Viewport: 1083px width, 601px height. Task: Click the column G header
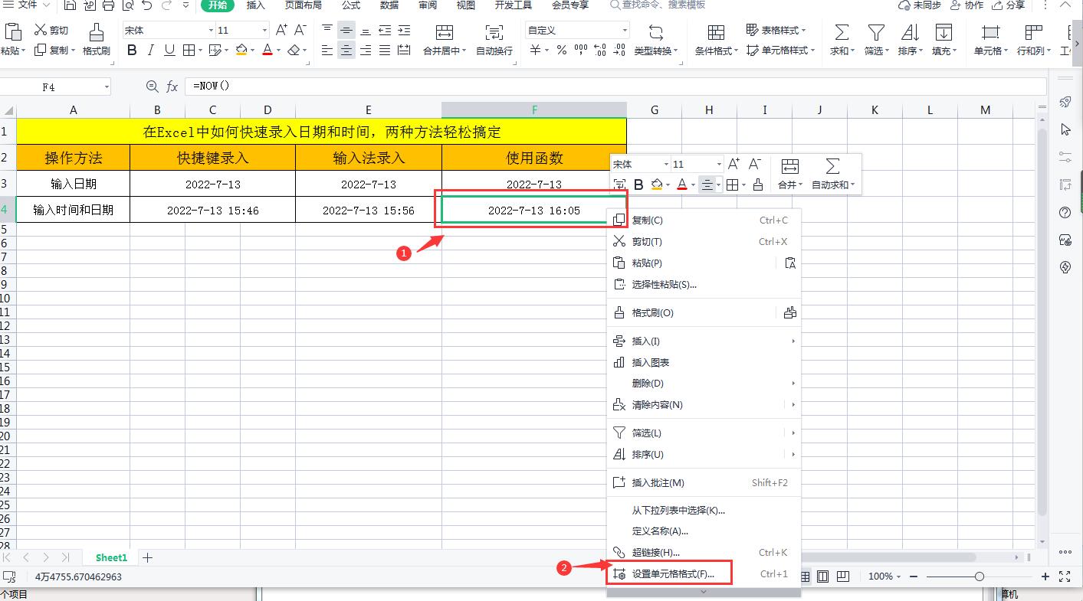[655, 110]
